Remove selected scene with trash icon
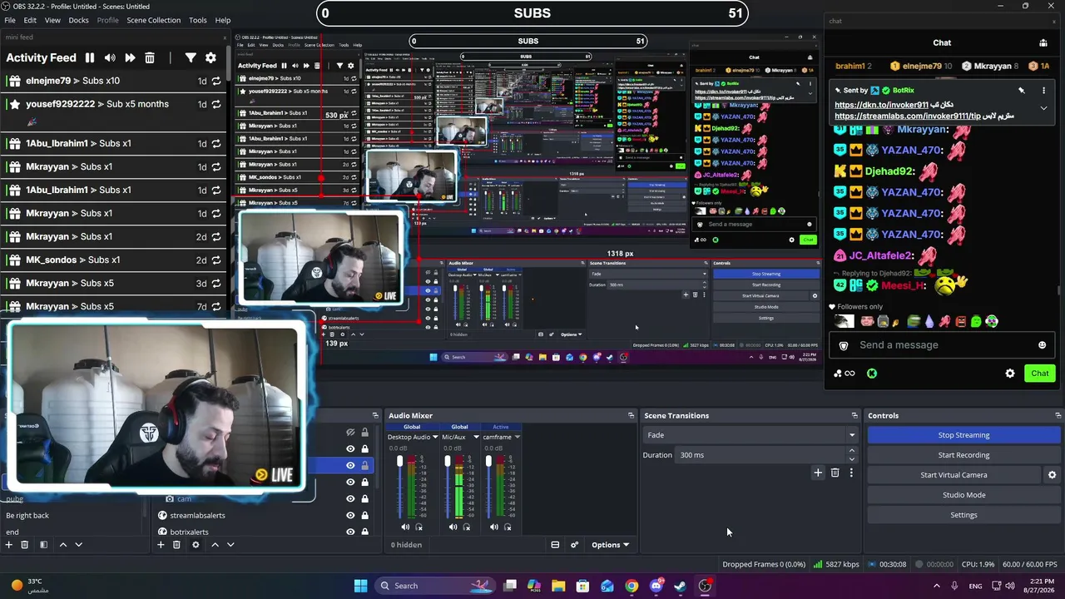Image resolution: width=1065 pixels, height=599 pixels. 25,545
